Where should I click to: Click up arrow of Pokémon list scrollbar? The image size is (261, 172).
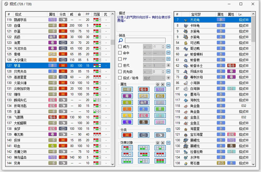253,14
